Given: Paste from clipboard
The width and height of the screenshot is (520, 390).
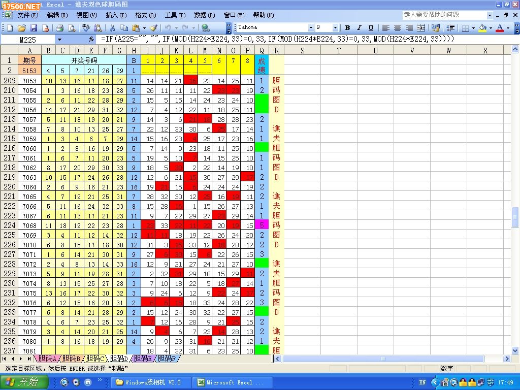Looking at the screenshot, I should (136, 28).
